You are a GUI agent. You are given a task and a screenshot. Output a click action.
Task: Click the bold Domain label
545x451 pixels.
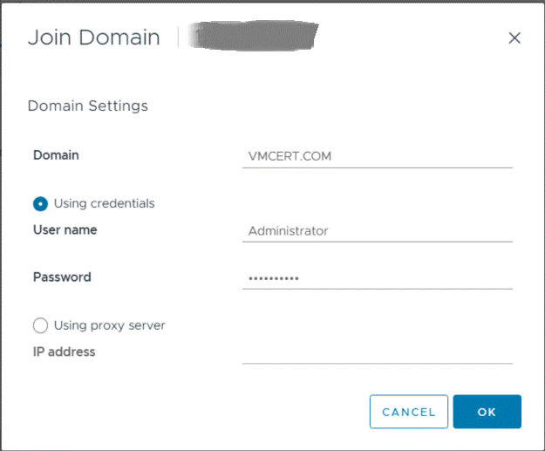56,155
